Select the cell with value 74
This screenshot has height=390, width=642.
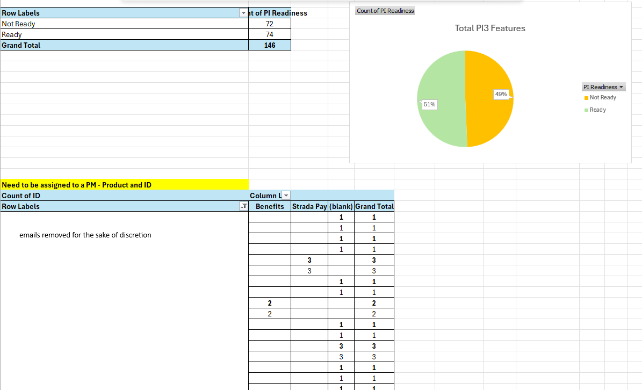[x=269, y=34]
